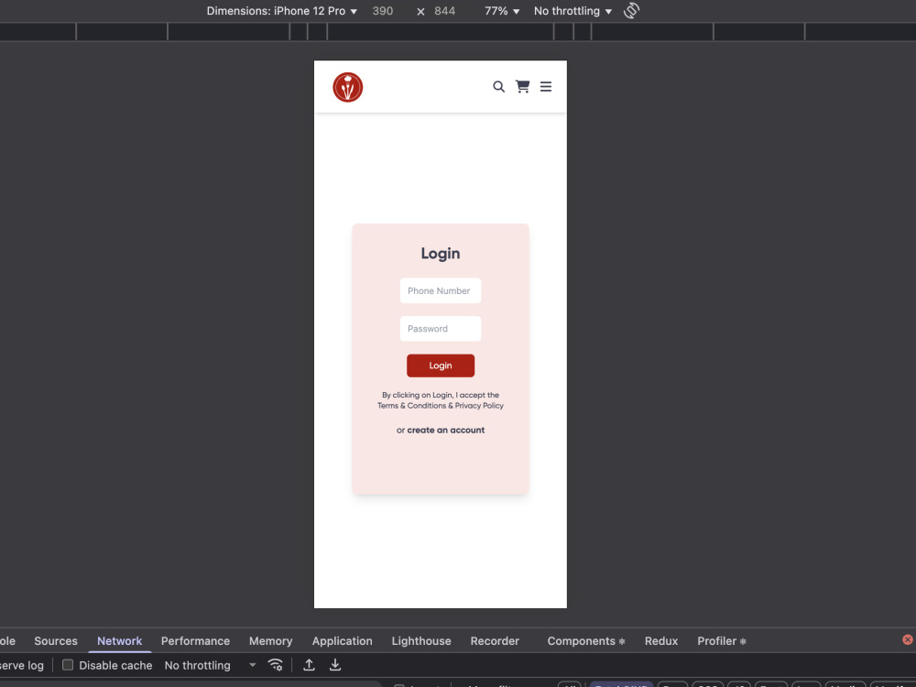Follow the create an account link
The width and height of the screenshot is (916, 687).
(446, 430)
